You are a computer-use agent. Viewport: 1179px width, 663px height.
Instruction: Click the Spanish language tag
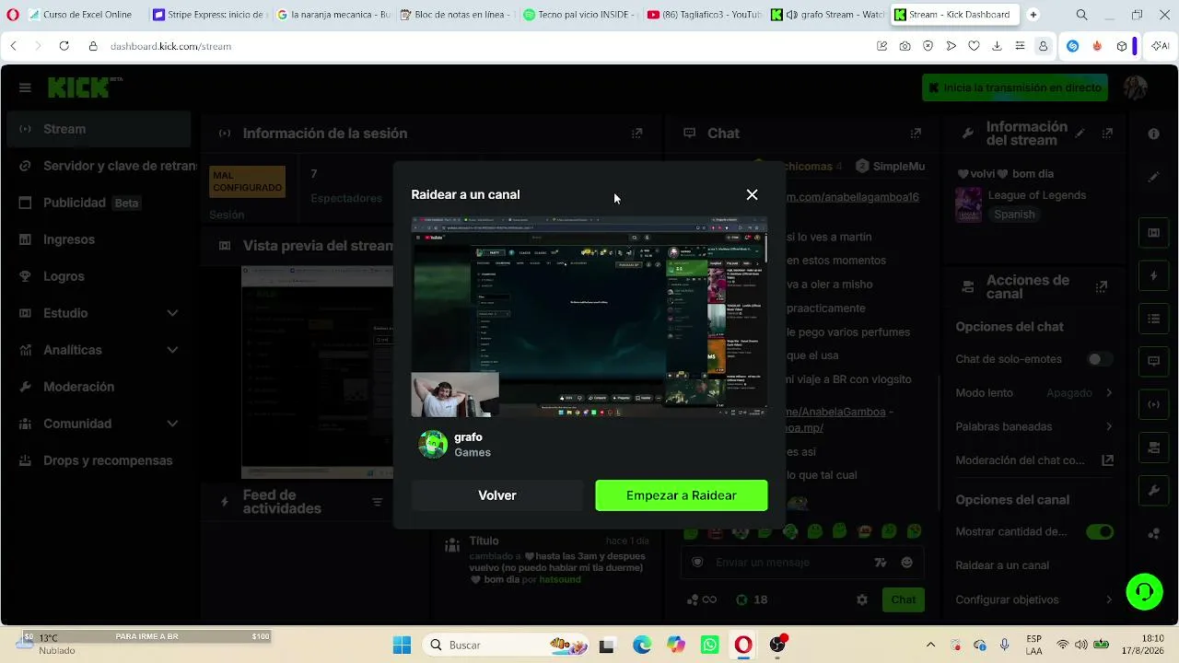coord(1014,215)
